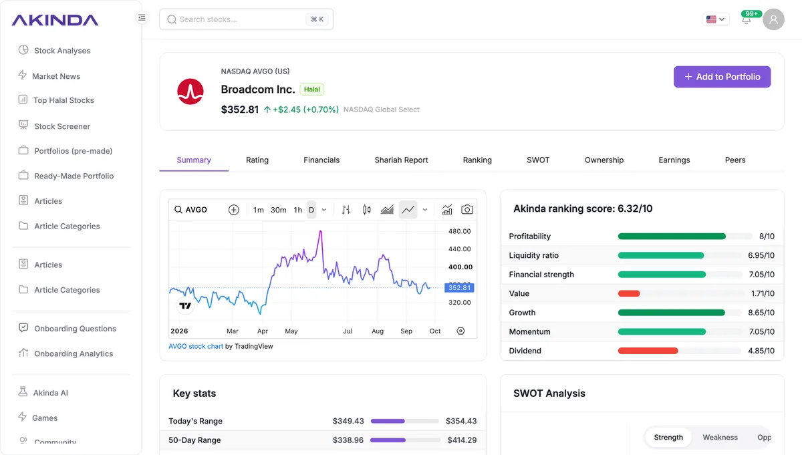Click compare or add symbol plus icon
Viewport: 802px width, 455px height.
pos(234,210)
